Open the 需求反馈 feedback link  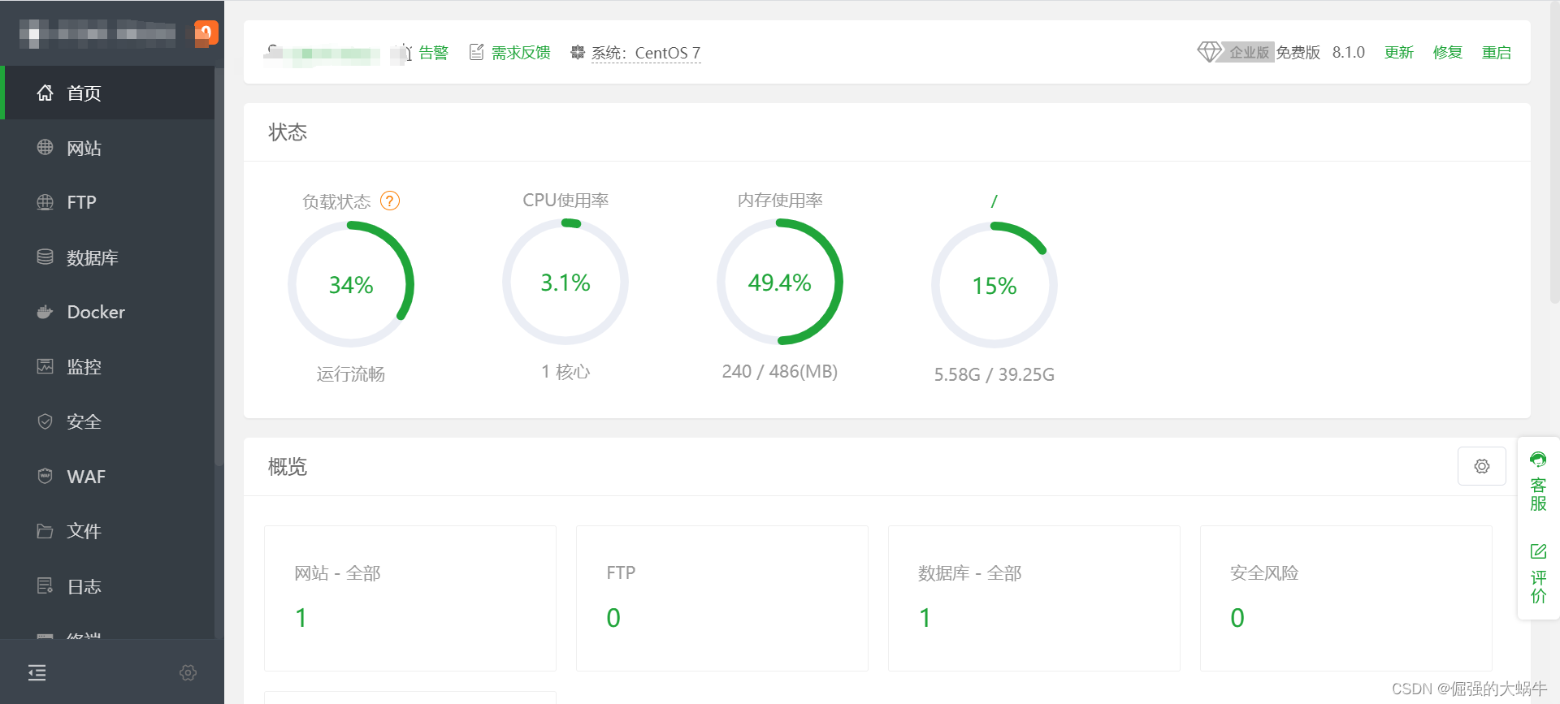click(521, 53)
